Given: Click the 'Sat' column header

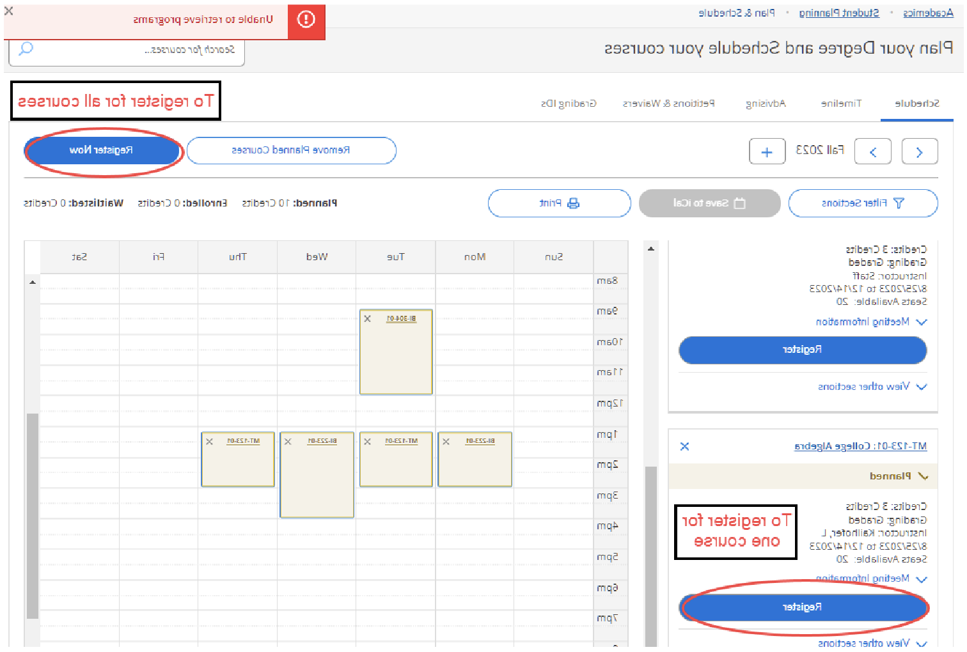Looking at the screenshot, I should pos(79,257).
